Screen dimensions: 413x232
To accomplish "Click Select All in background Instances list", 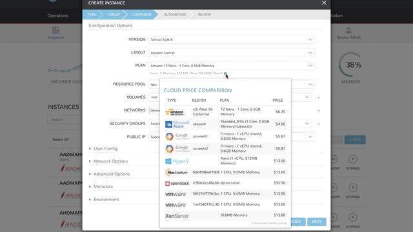I will click(x=60, y=139).
